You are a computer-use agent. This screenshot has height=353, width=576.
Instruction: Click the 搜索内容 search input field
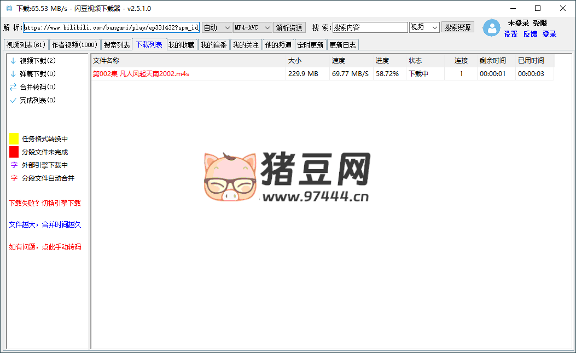pyautogui.click(x=370, y=27)
